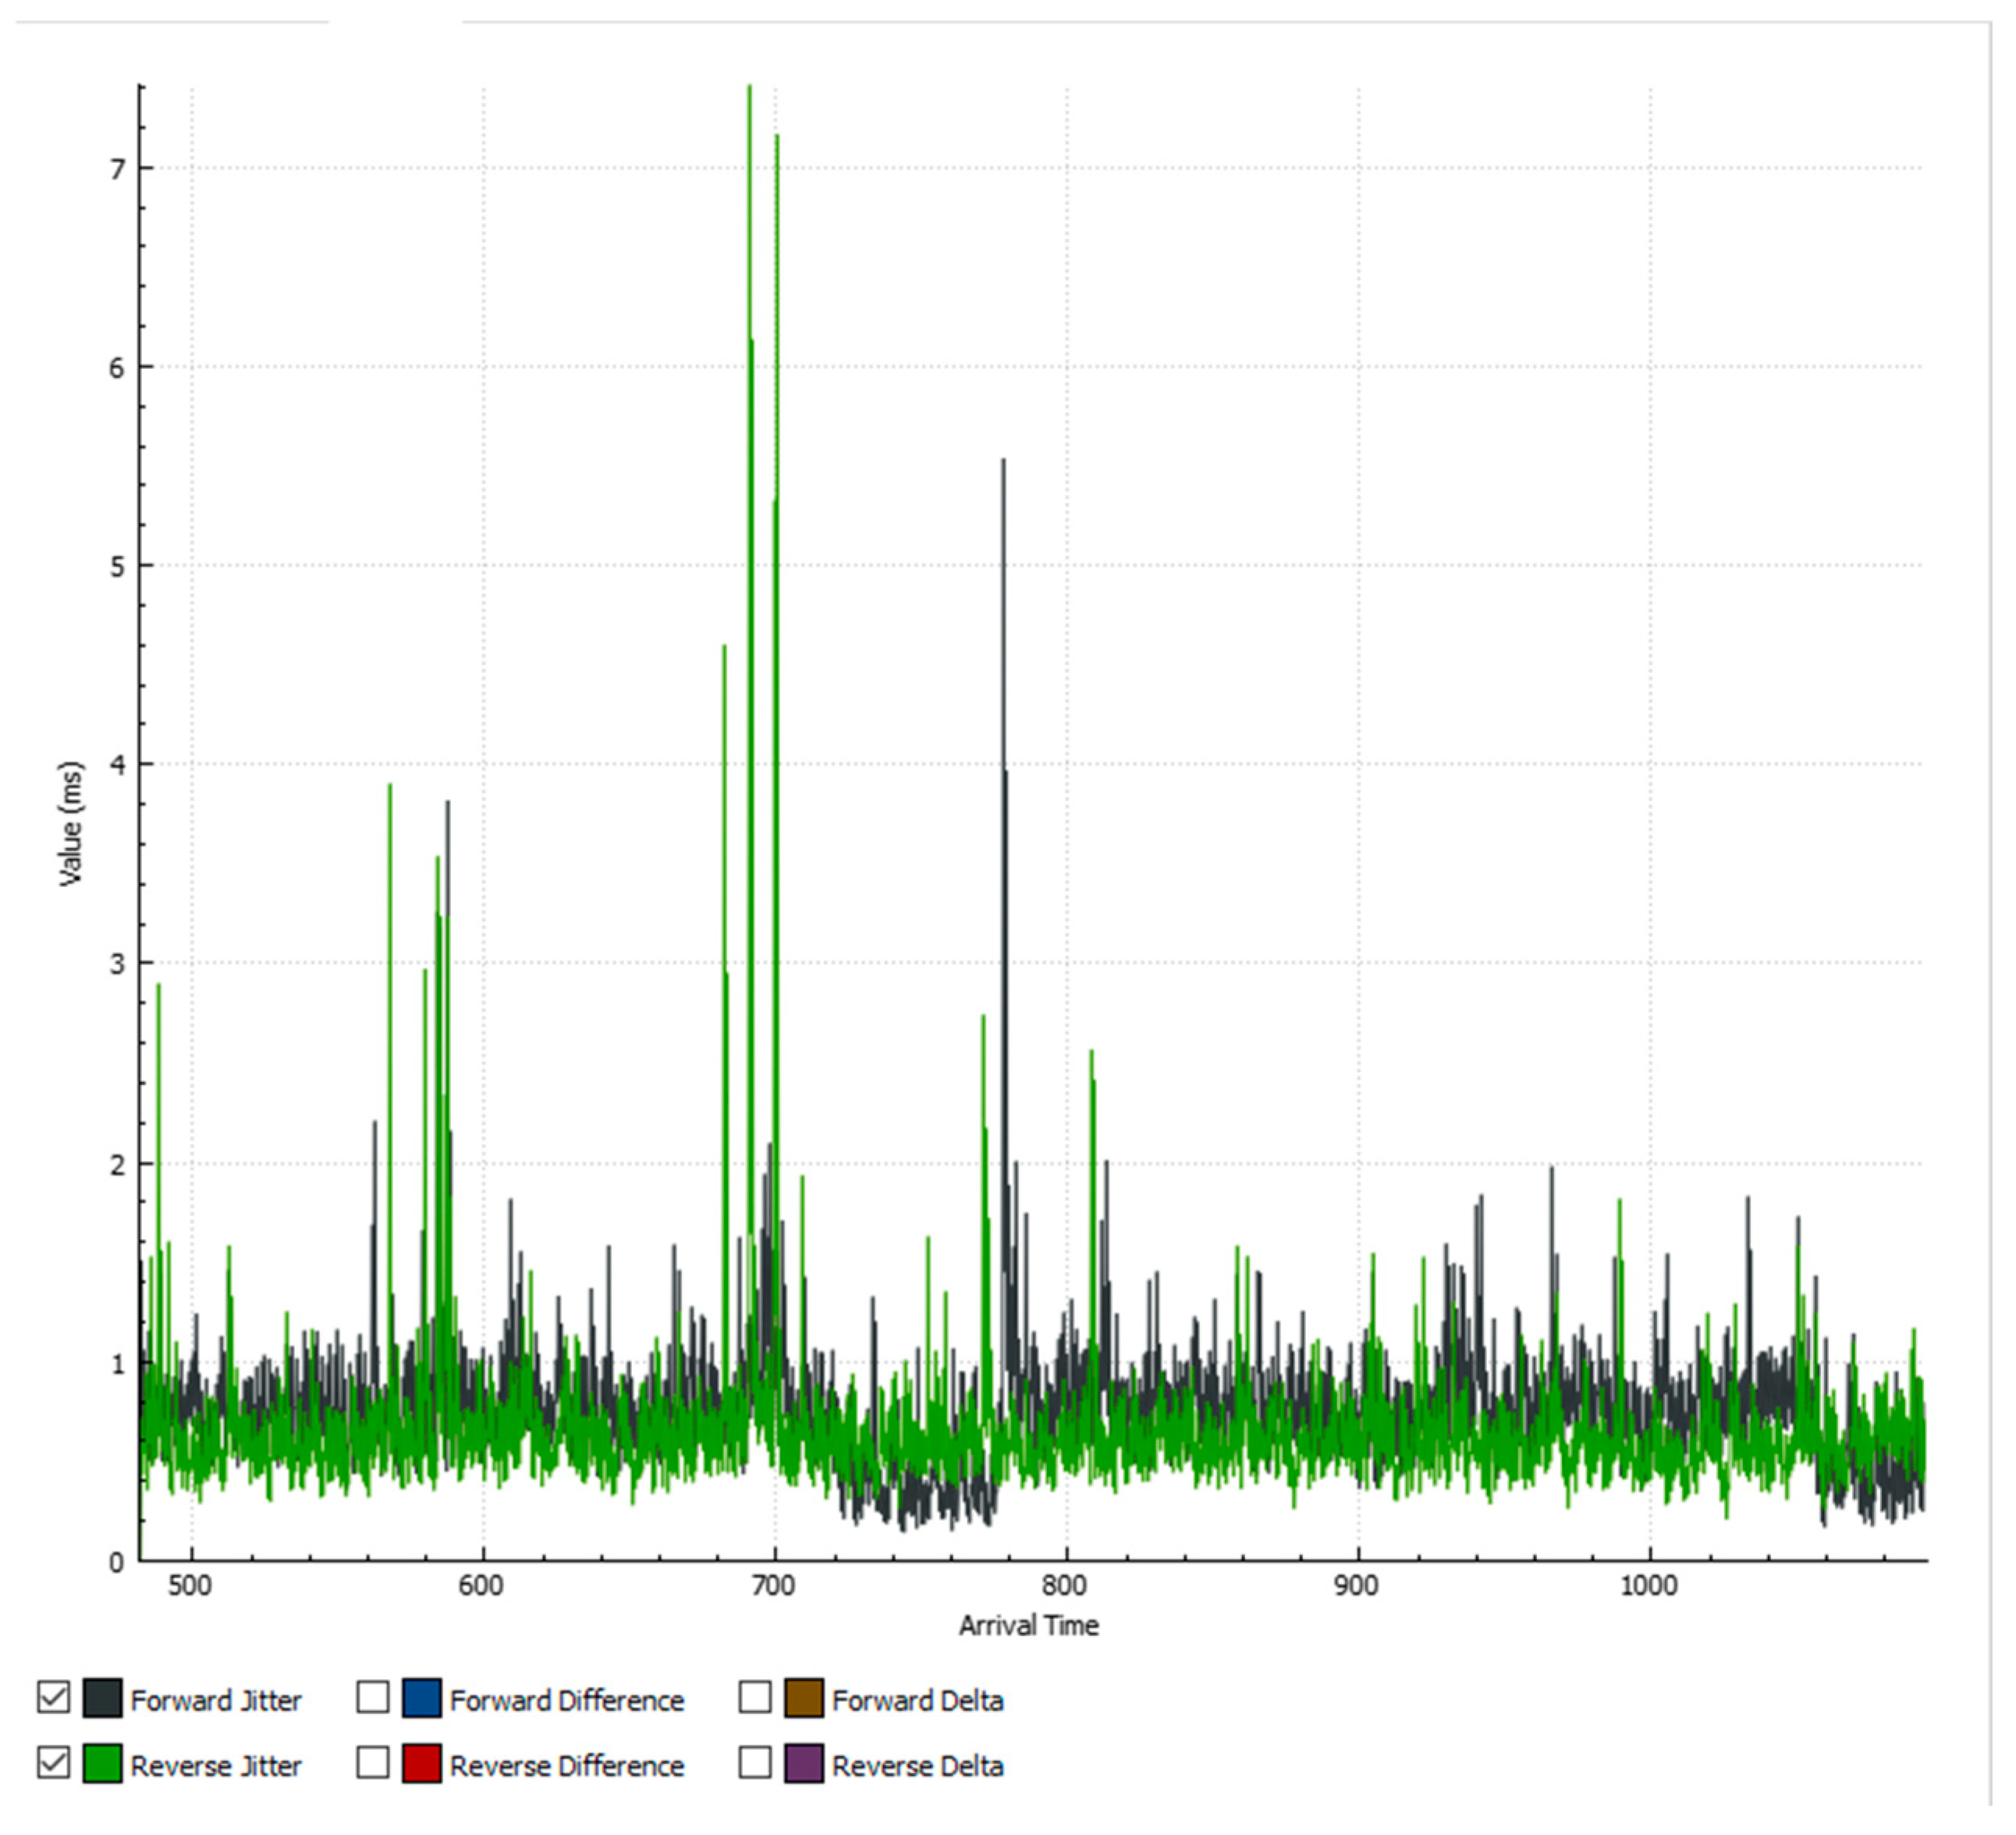Enable the Forward Difference checkbox
The width and height of the screenshot is (2016, 1835).
(x=373, y=1698)
